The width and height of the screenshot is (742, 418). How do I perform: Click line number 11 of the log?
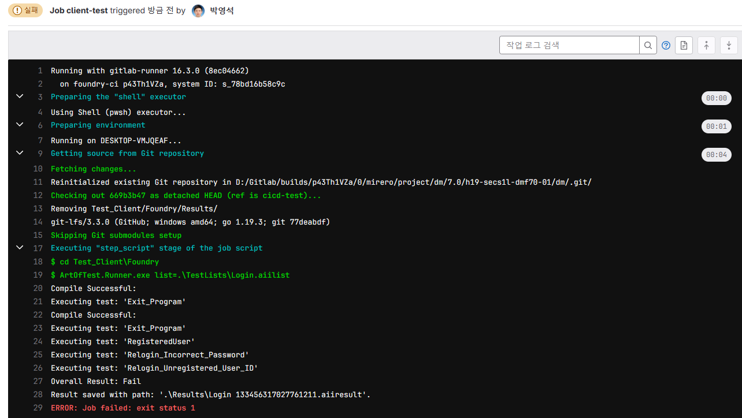[38, 182]
